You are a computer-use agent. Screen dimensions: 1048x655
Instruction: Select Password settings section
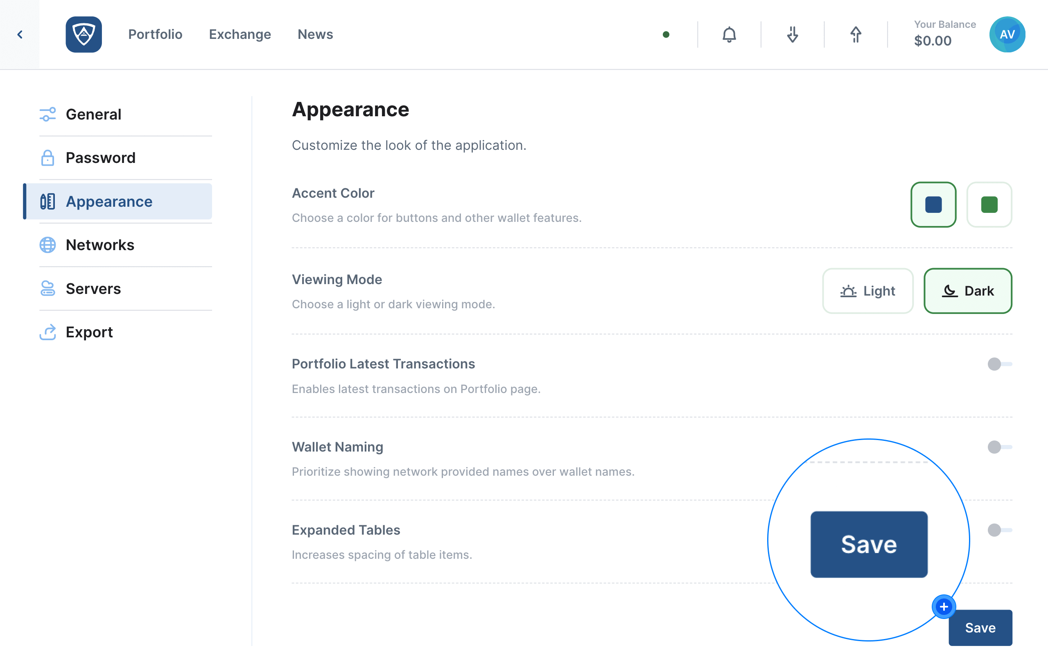coord(126,158)
